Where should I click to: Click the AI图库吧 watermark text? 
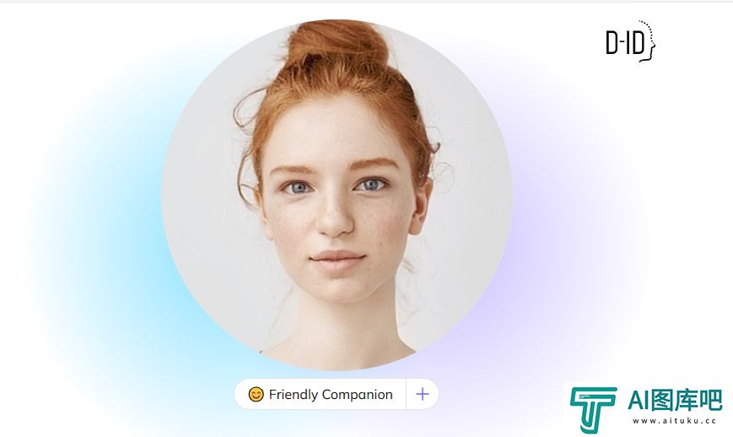675,400
